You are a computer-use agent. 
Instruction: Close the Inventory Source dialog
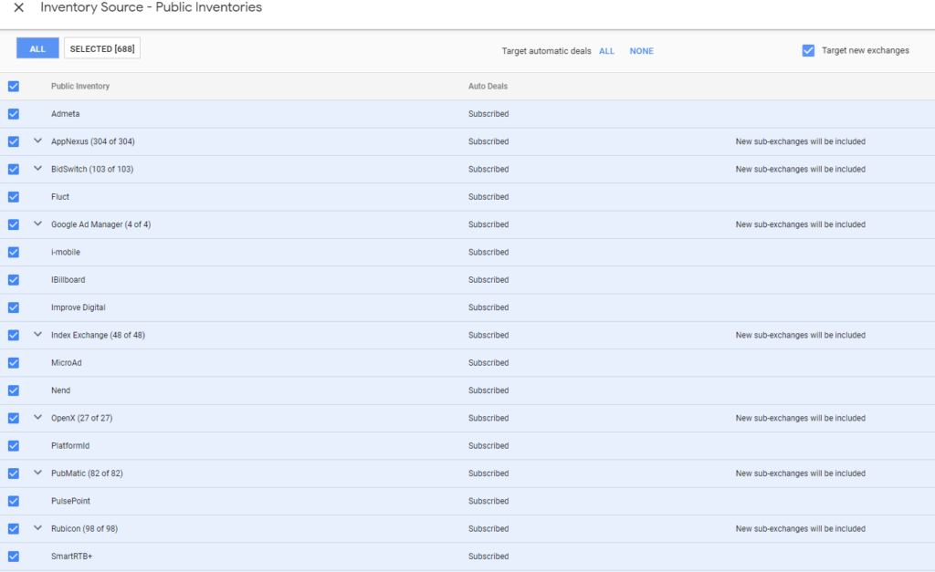pos(19,7)
